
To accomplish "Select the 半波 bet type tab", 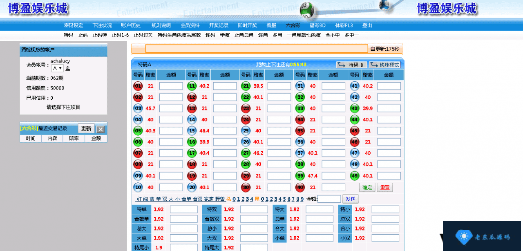I will pos(224,35).
